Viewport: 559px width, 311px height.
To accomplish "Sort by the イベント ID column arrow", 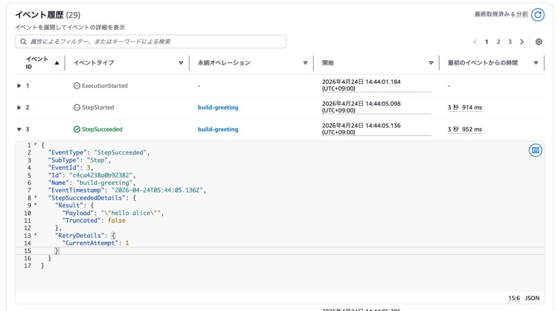I will (57, 63).
